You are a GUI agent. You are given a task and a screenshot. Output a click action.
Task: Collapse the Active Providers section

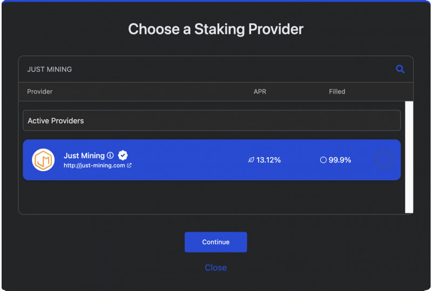click(x=212, y=120)
